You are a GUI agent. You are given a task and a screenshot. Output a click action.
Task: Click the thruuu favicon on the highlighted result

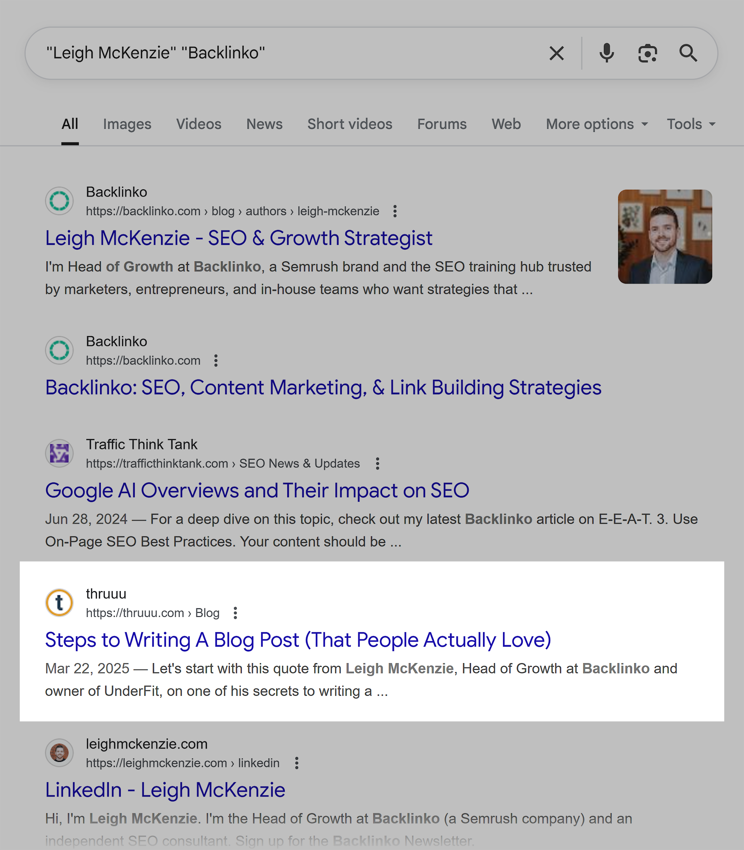pos(59,603)
